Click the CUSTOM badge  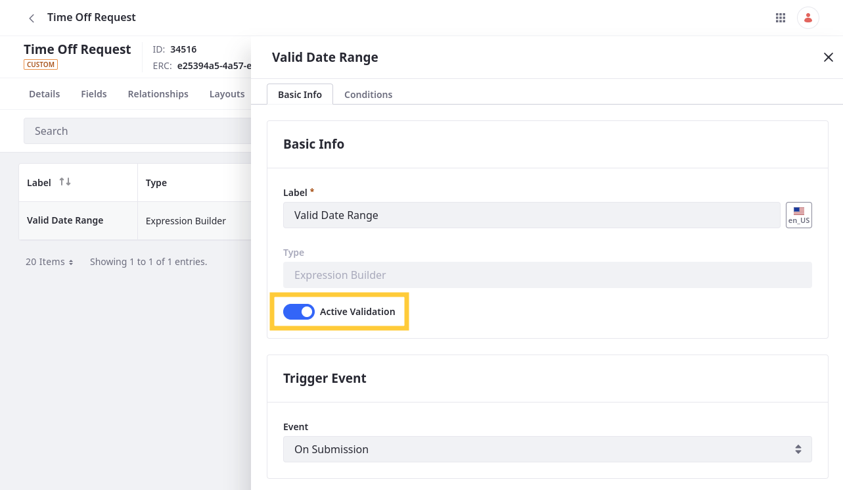pos(41,64)
